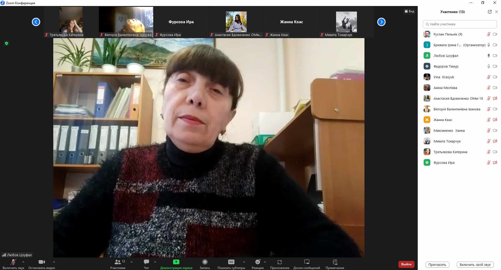Unmute microphone with Включить звук

13,262
